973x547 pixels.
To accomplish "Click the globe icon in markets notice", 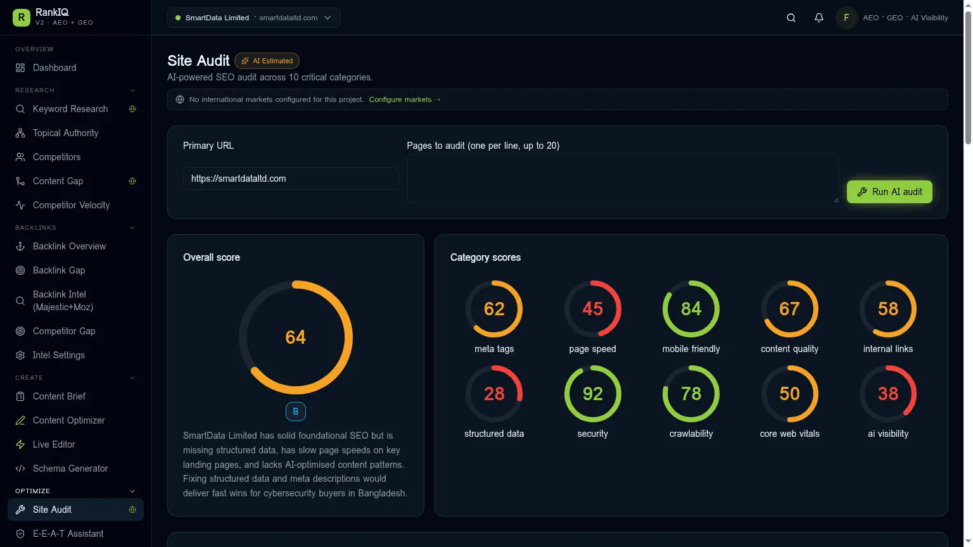I will pyautogui.click(x=180, y=99).
